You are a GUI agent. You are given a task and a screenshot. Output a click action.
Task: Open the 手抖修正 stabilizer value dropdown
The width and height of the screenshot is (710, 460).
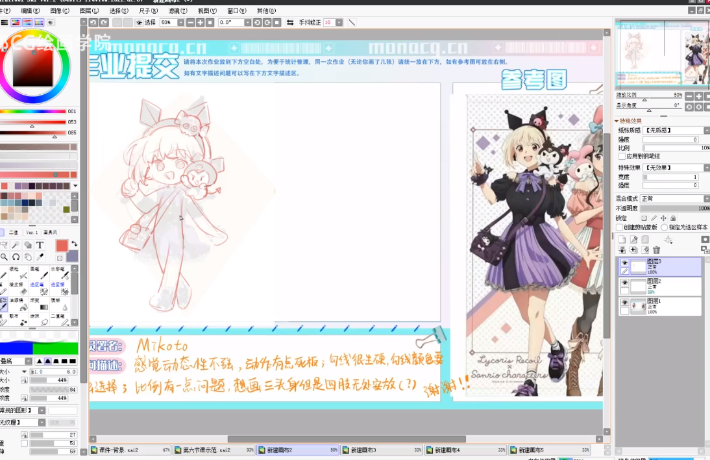coord(339,22)
